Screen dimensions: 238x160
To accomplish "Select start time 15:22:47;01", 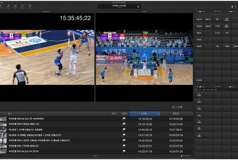I will point(145,146).
